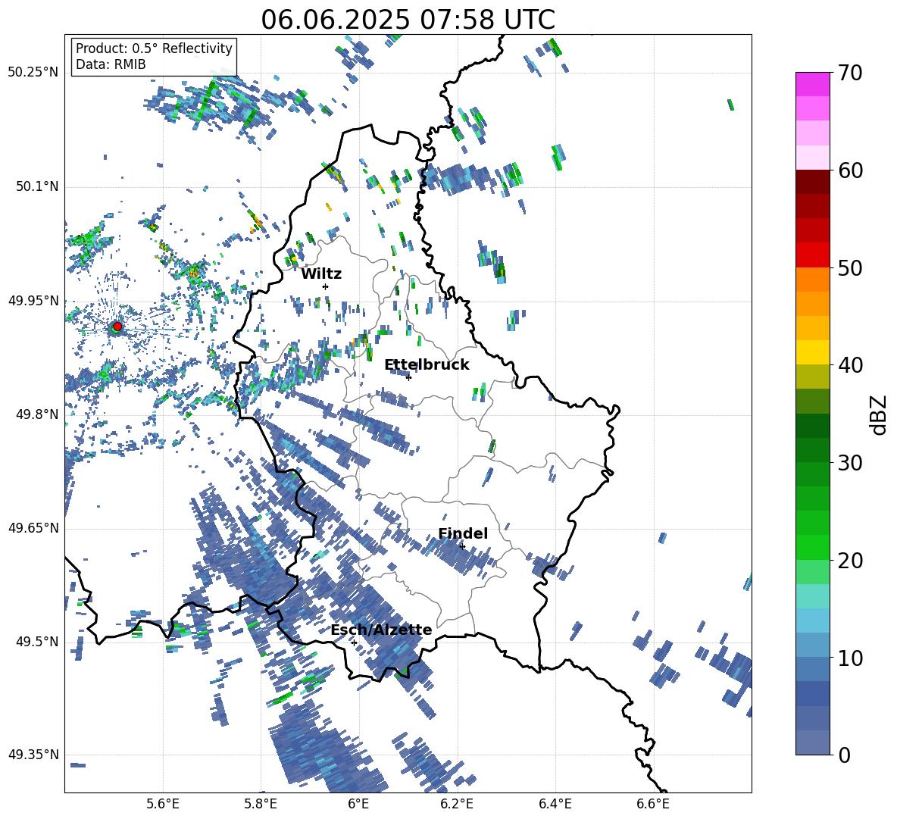This screenshot has width=897, height=819.
Task: Click the dark red colorbar segment below 60
Action: (x=812, y=182)
